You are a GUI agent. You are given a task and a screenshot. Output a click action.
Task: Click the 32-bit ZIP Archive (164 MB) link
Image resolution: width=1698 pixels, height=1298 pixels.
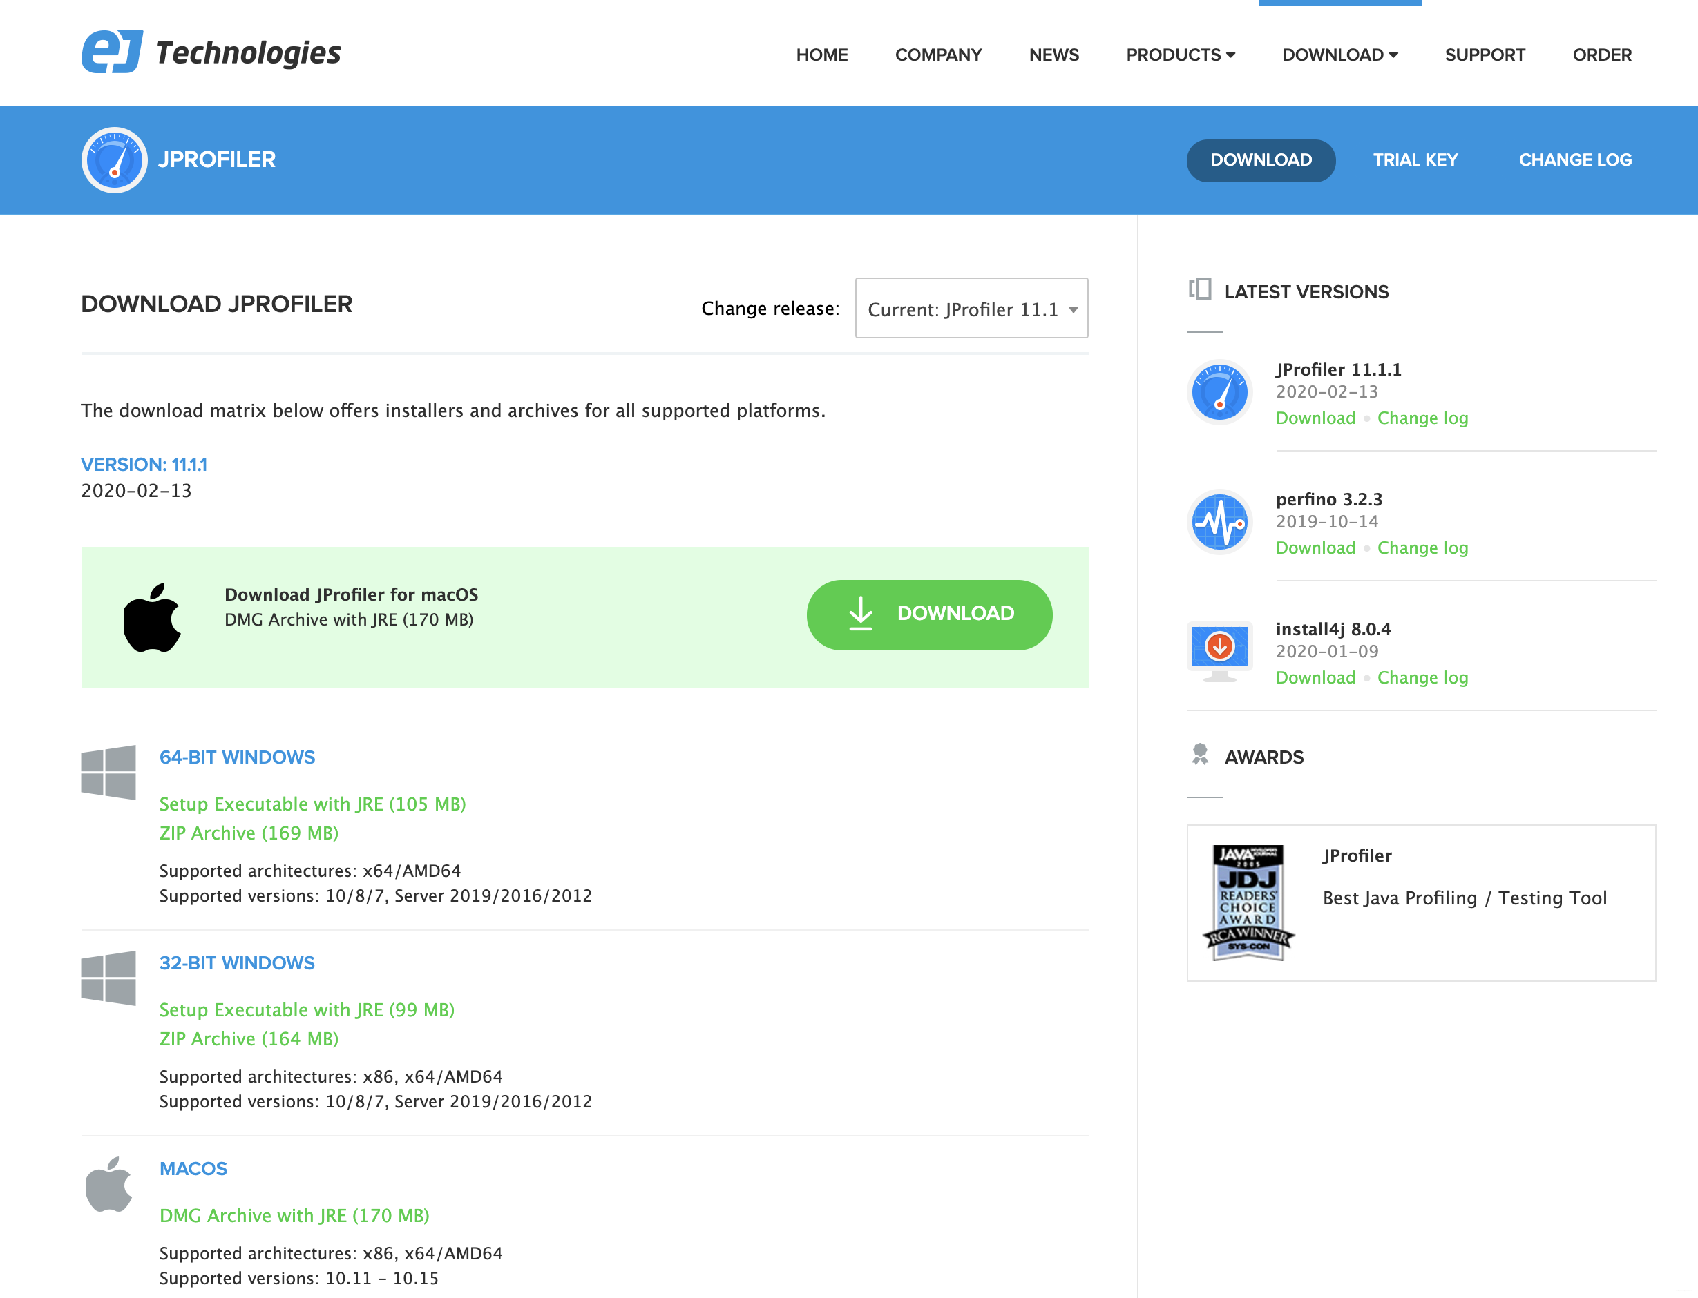point(248,1038)
